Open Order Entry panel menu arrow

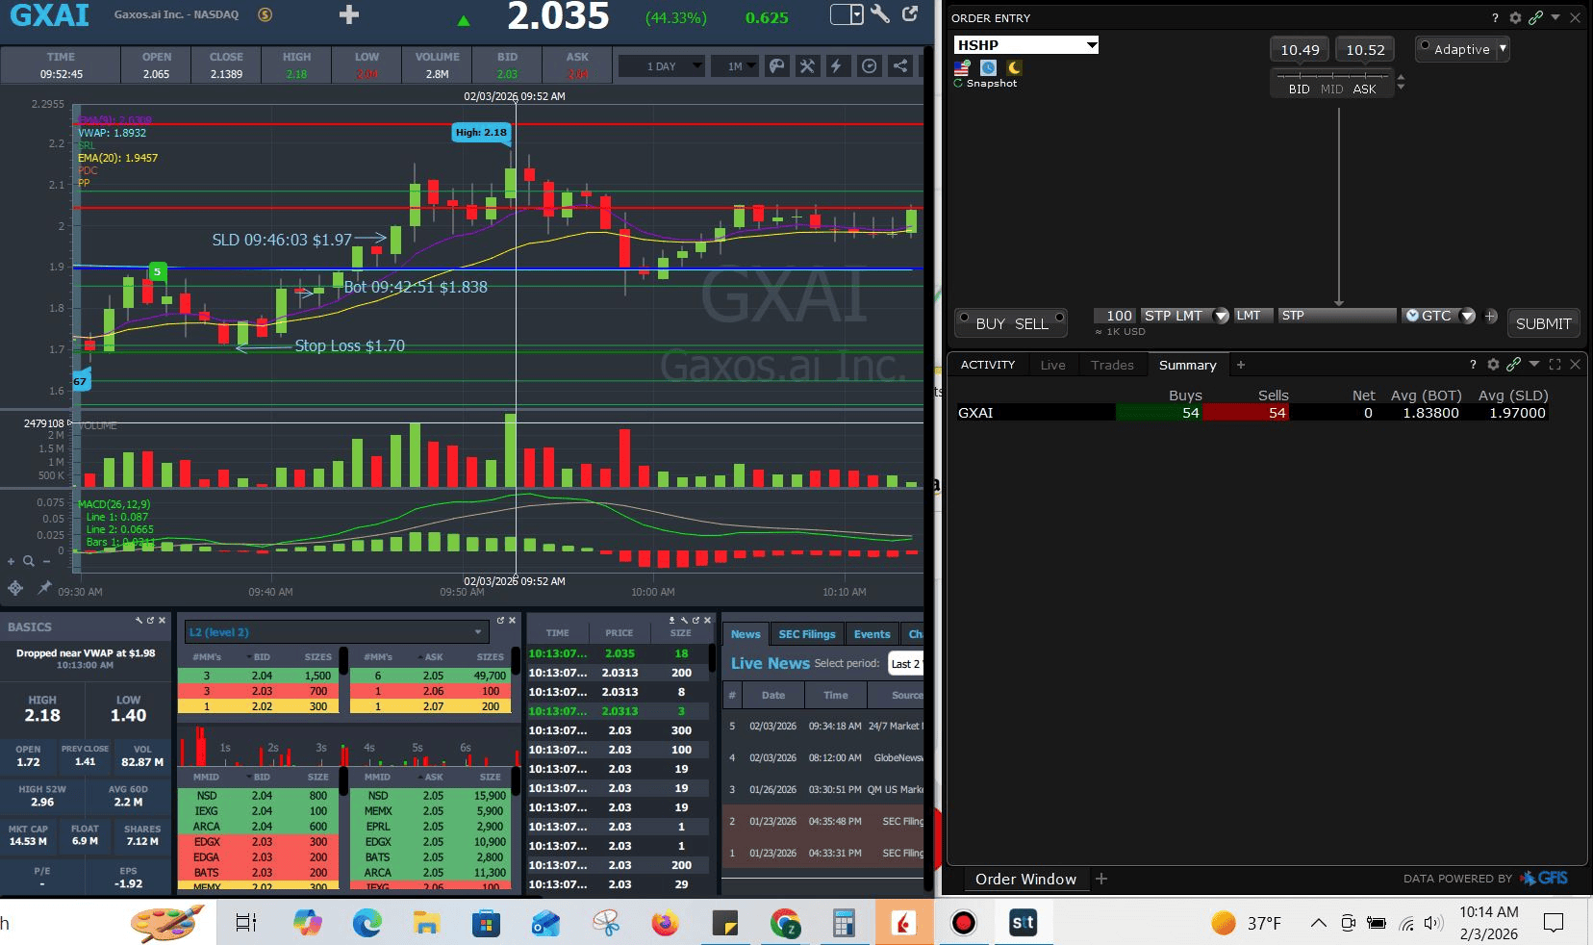click(x=1555, y=17)
